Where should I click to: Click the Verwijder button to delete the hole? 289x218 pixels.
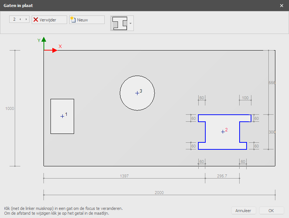point(49,20)
